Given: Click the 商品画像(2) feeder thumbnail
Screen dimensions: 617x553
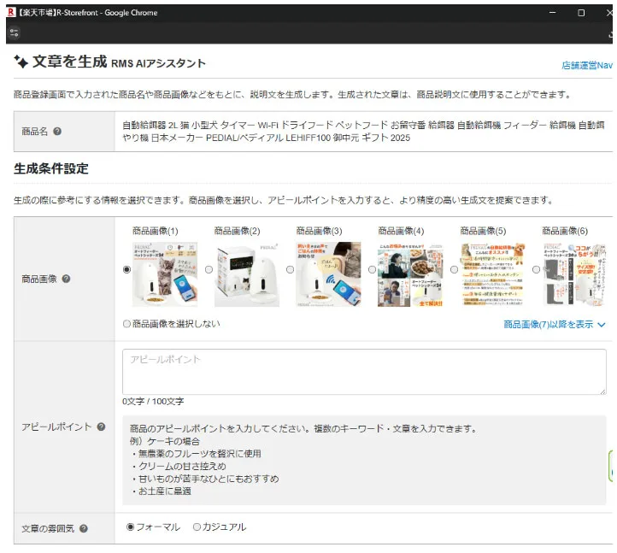Looking at the screenshot, I should (246, 274).
